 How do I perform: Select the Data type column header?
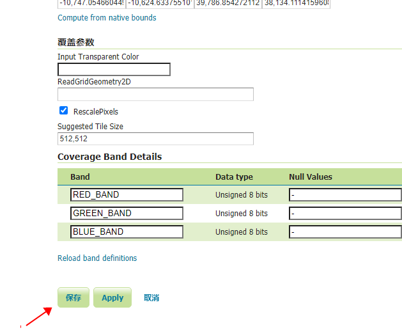pyautogui.click(x=234, y=177)
